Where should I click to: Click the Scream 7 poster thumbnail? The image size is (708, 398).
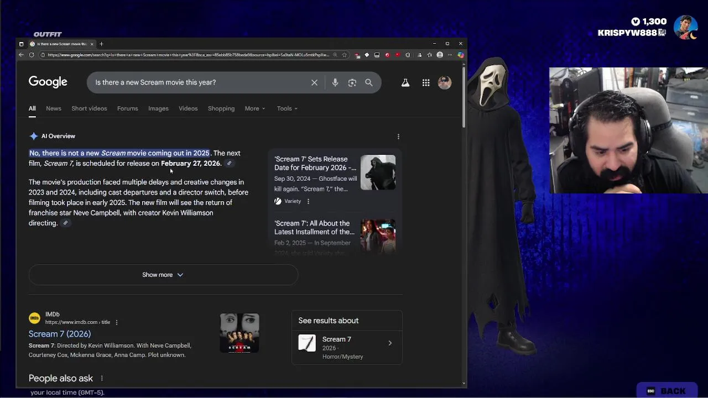click(240, 333)
